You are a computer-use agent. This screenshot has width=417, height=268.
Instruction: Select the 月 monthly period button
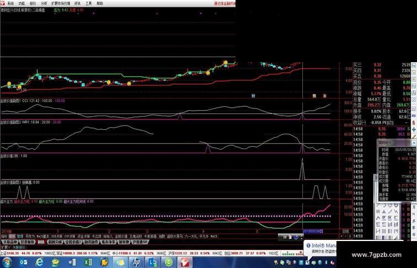click(x=414, y=207)
